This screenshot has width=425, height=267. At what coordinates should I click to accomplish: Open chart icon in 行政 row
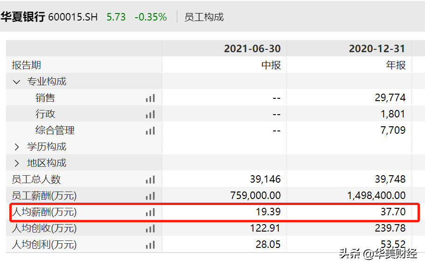[150, 114]
